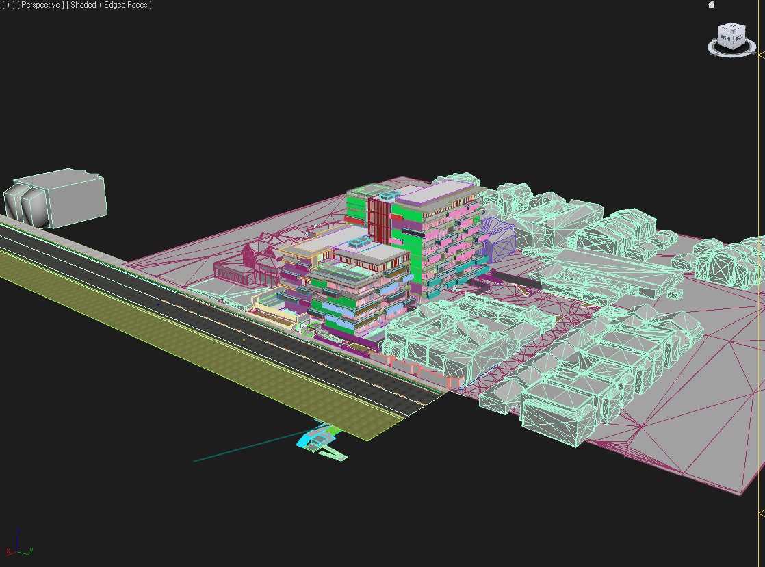Select the purple mesh object beside the tower
The image size is (765, 567).
tap(497, 239)
